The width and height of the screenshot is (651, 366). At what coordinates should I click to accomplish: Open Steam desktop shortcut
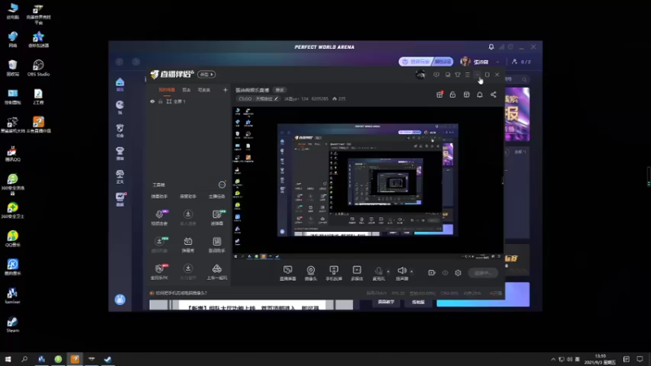click(x=12, y=325)
